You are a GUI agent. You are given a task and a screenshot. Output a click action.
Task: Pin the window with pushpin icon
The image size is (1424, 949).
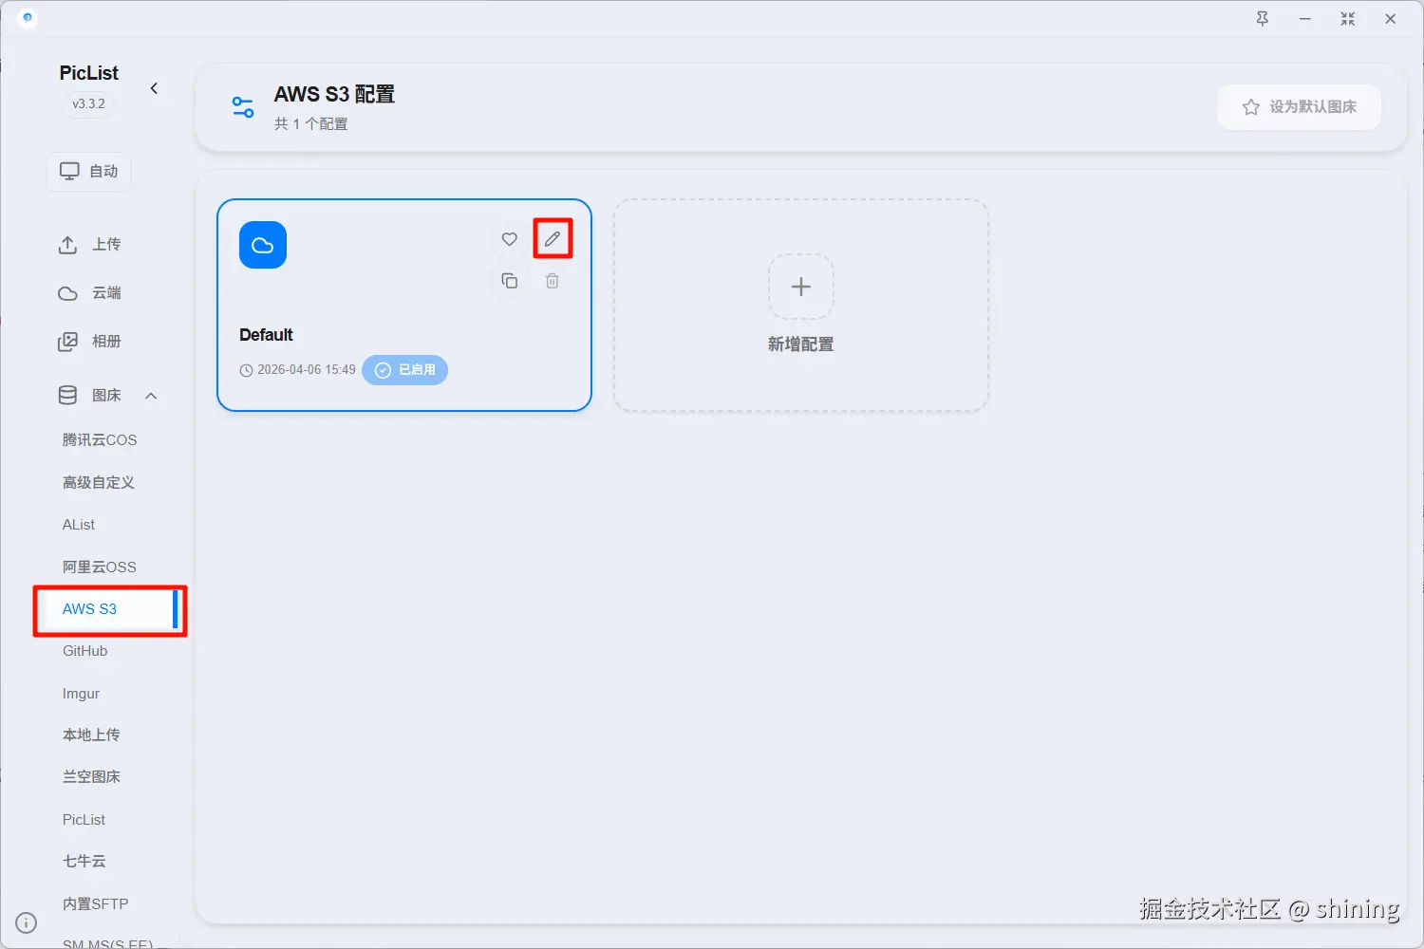pos(1263,19)
